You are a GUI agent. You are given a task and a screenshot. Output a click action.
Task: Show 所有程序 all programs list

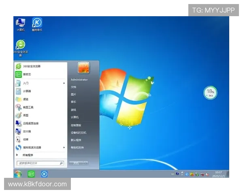(28, 155)
